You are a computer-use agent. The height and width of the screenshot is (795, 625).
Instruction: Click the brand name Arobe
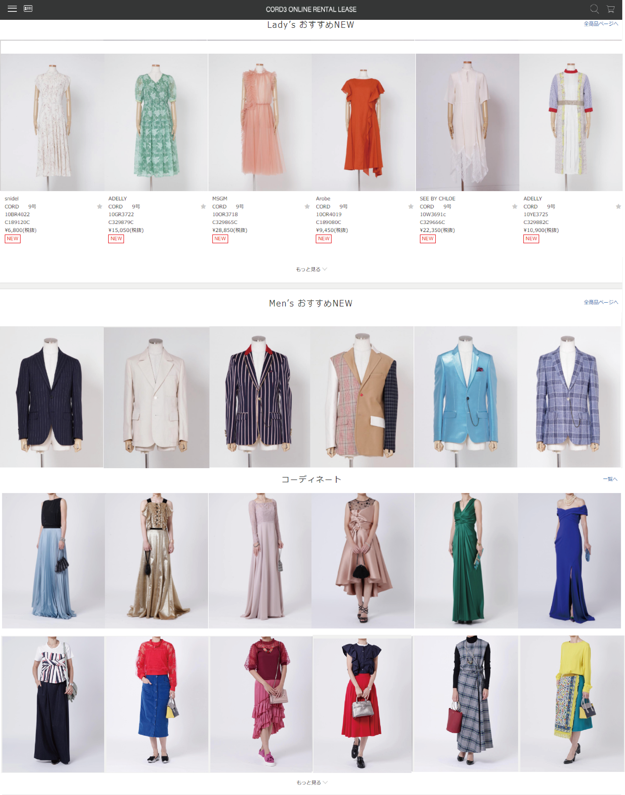click(323, 198)
